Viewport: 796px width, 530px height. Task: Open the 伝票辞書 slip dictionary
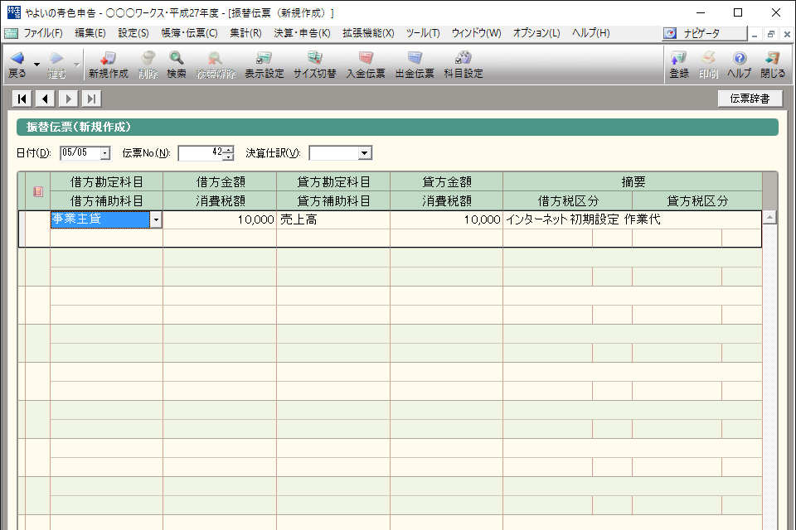(750, 99)
